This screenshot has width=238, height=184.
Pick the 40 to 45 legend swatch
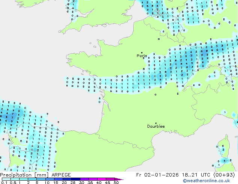(x=102, y=179)
